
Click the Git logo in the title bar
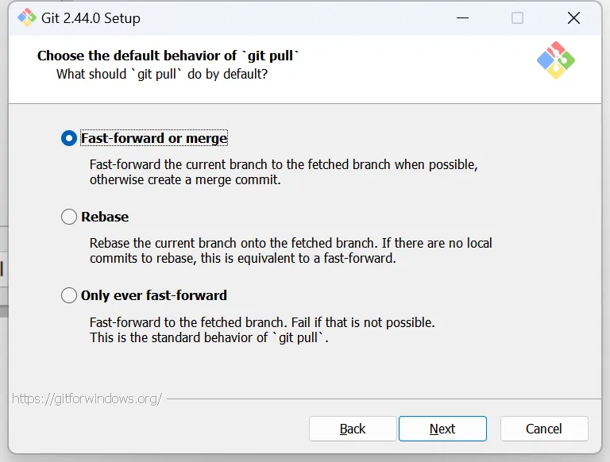25,17
